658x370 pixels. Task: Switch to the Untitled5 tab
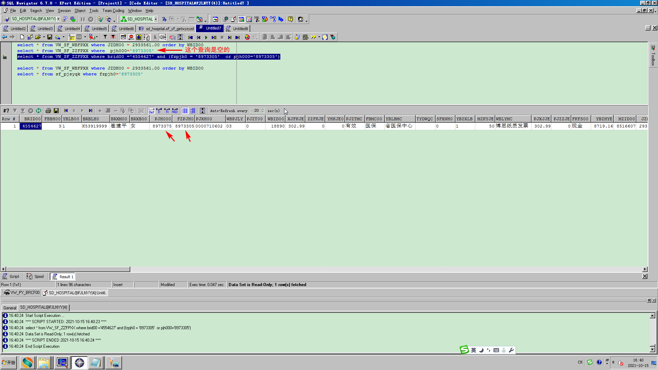(x=99, y=29)
